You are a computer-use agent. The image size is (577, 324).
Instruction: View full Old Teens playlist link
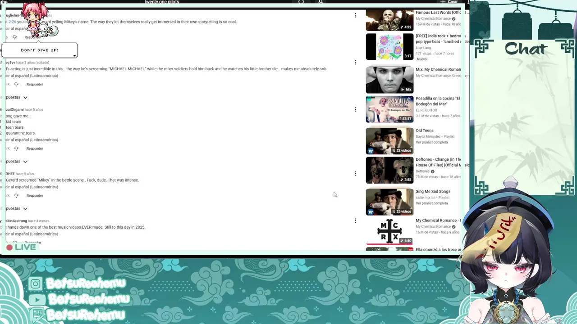[432, 142]
